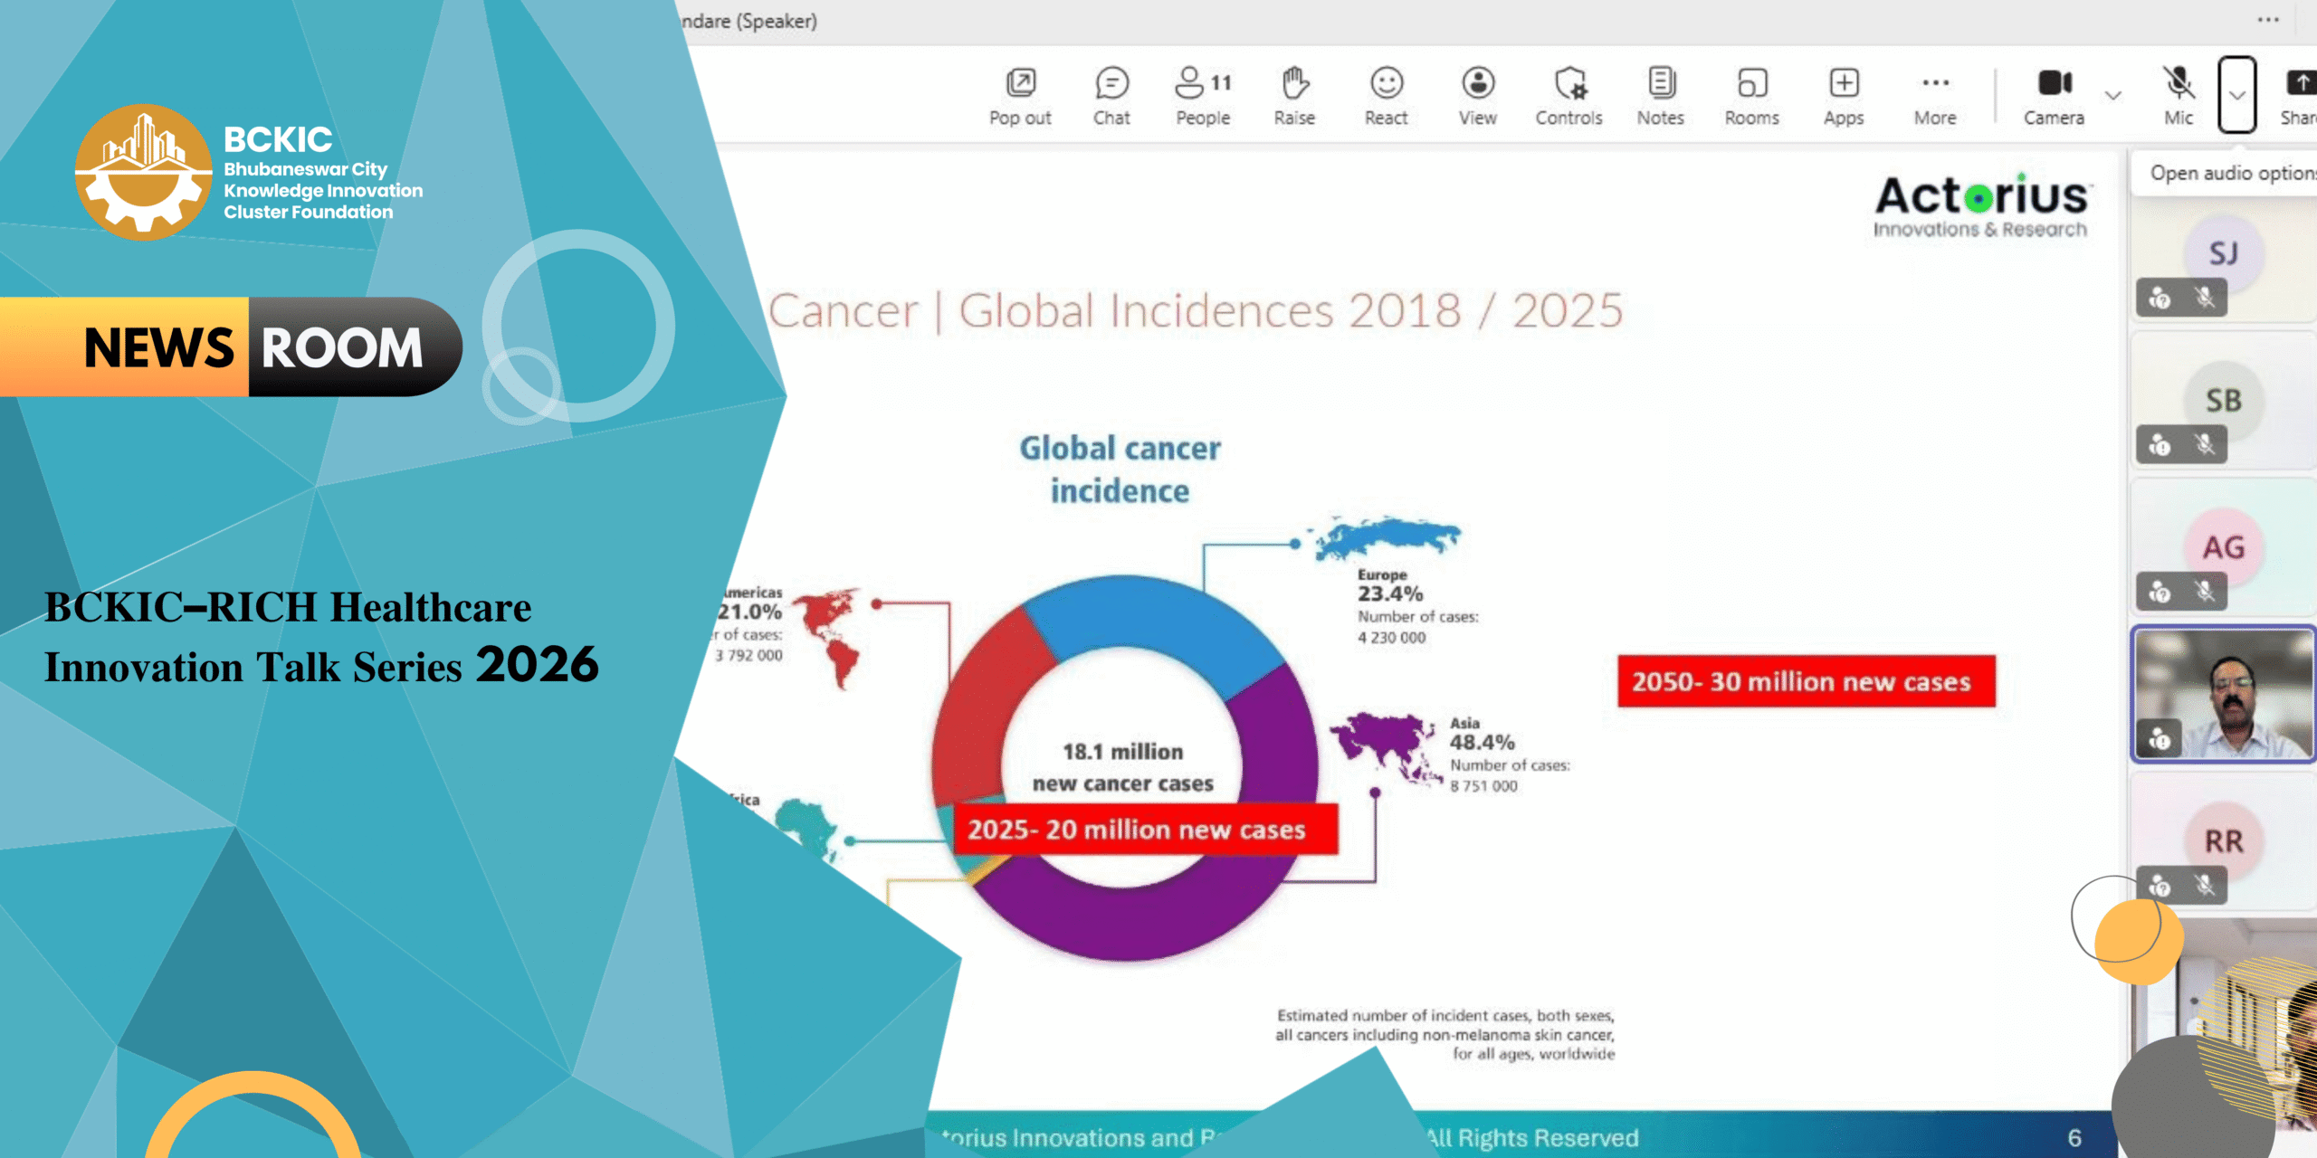Click the "2050- 30 million new cases" red label
The height and width of the screenshot is (1158, 2317).
[1807, 681]
